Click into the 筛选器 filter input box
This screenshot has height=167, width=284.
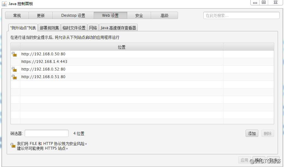point(47,133)
